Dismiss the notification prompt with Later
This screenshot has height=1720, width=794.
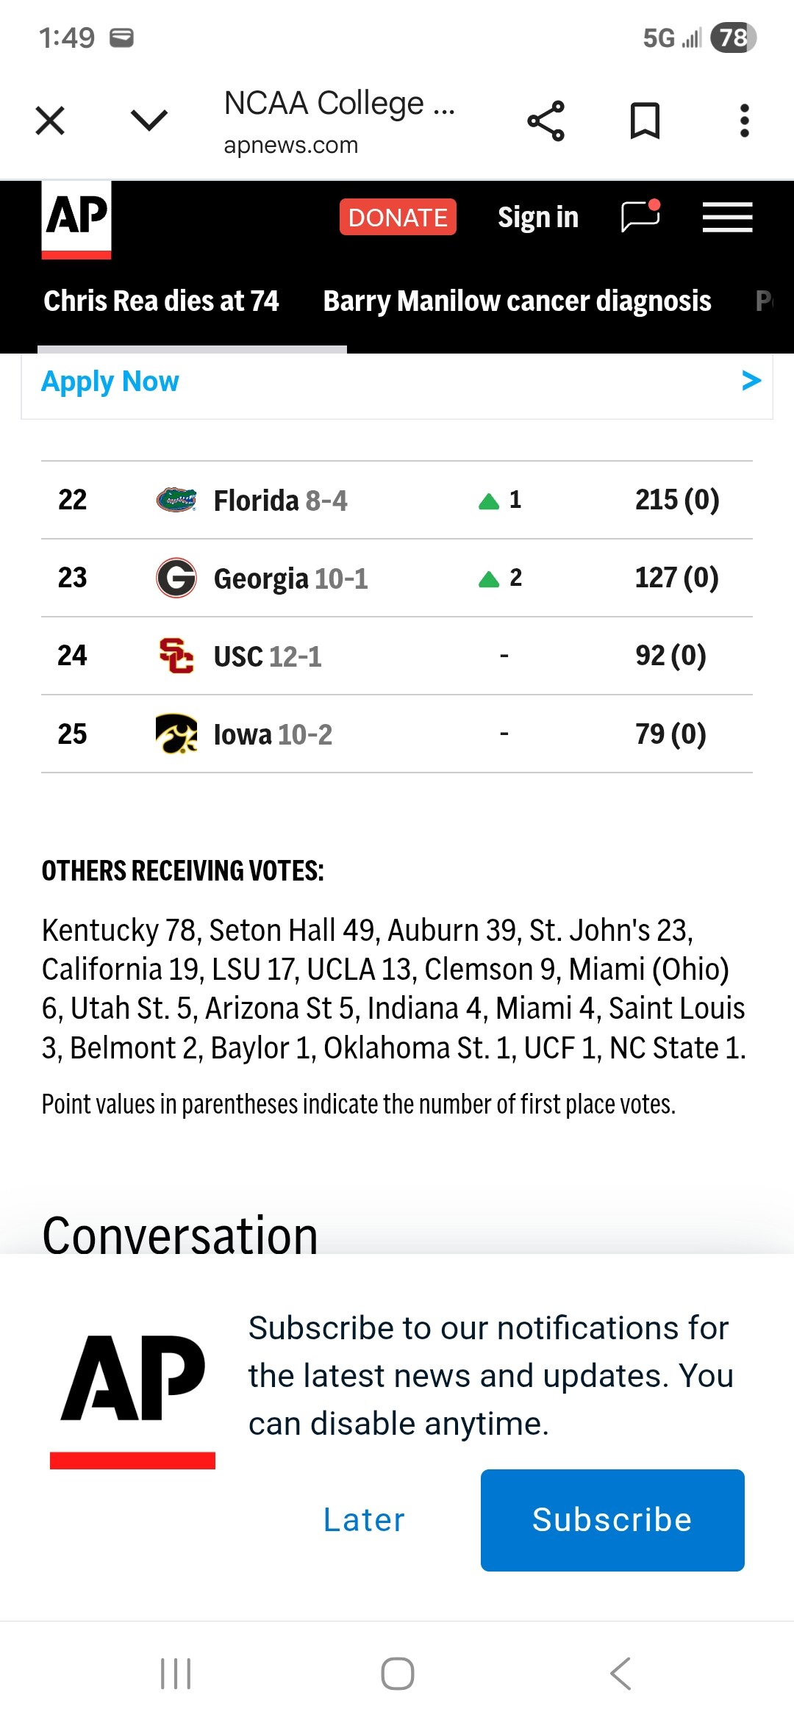point(365,1520)
